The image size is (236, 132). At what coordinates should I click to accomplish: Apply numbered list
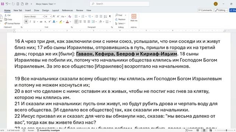(83, 16)
